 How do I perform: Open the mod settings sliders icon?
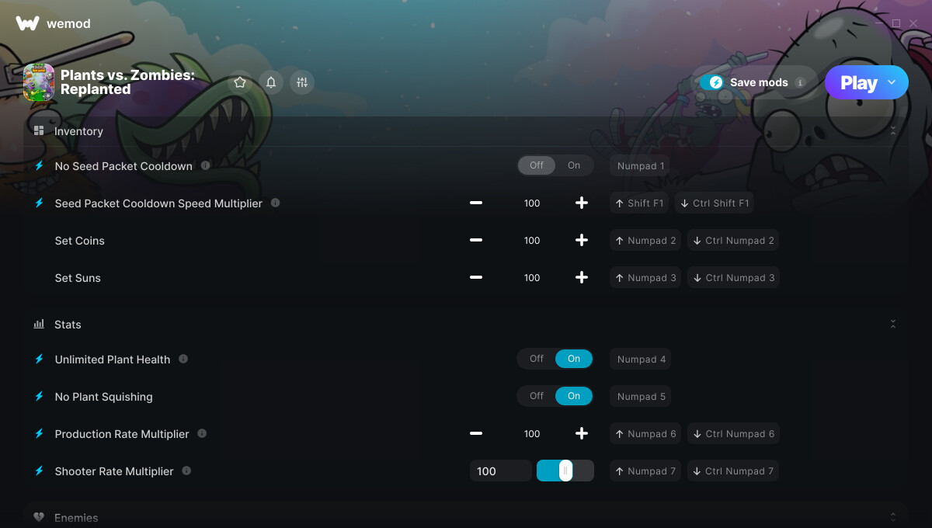[302, 82]
